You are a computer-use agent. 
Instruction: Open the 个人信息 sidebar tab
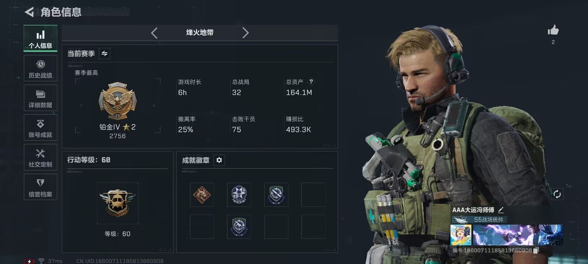[40, 38]
